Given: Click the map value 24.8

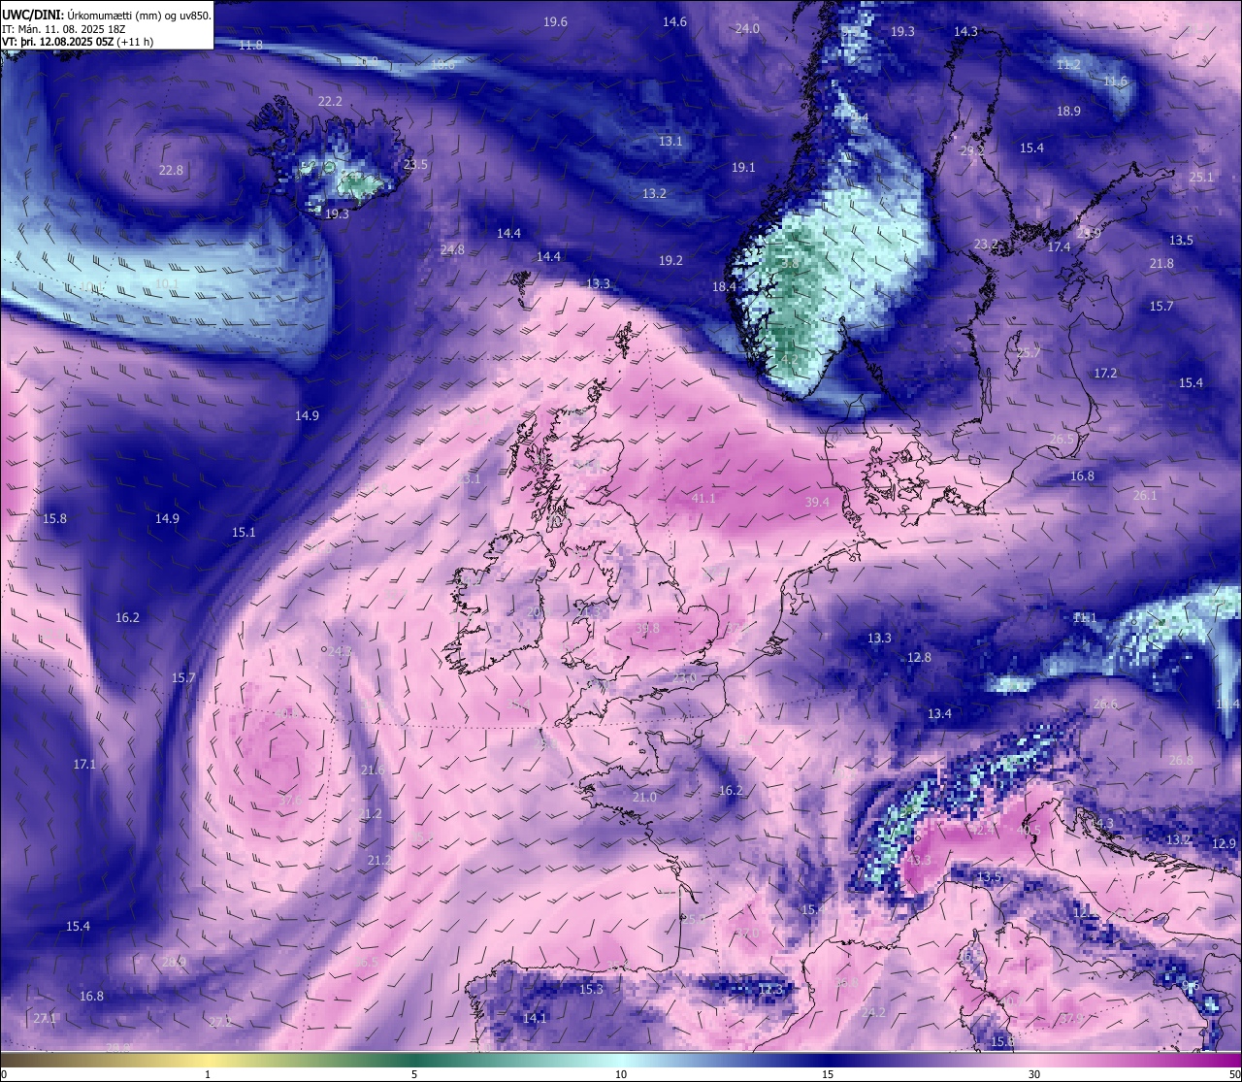Looking at the screenshot, I should pos(452,249).
